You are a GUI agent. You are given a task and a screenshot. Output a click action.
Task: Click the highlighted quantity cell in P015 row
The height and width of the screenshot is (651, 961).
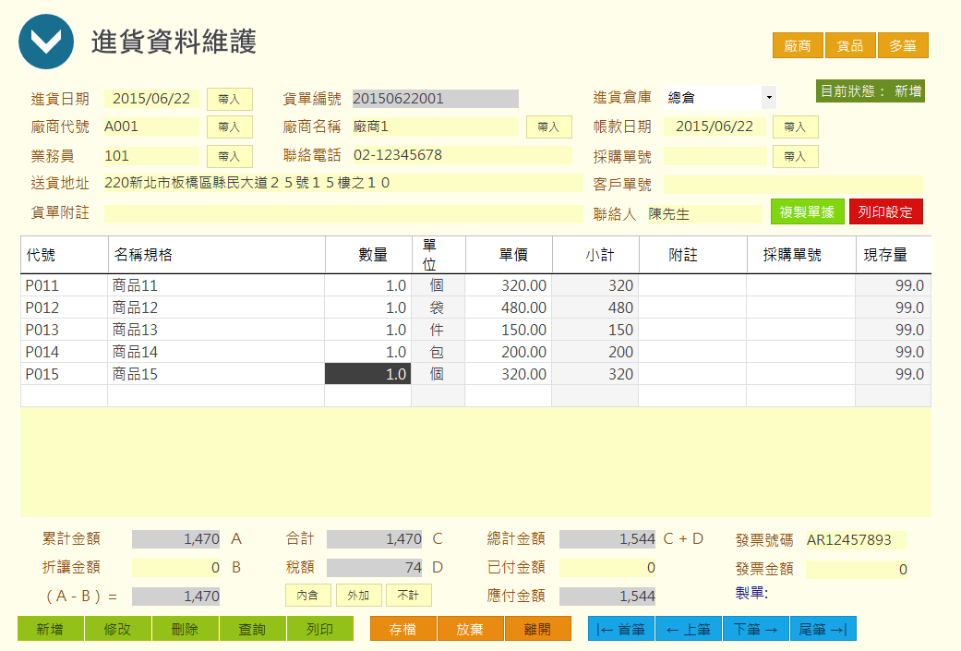pyautogui.click(x=367, y=374)
